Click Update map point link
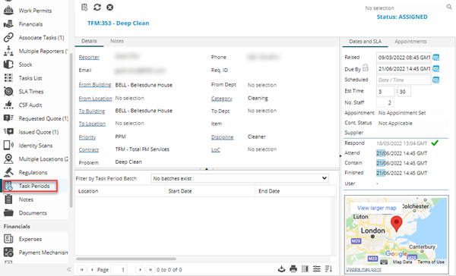This screenshot has height=276, width=456. [x=363, y=269]
